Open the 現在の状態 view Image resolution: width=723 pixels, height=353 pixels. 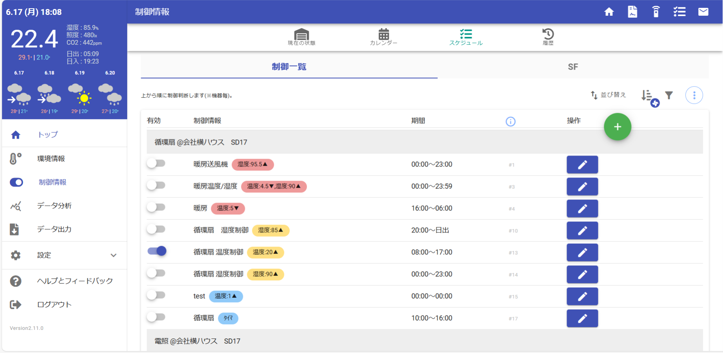pos(301,37)
